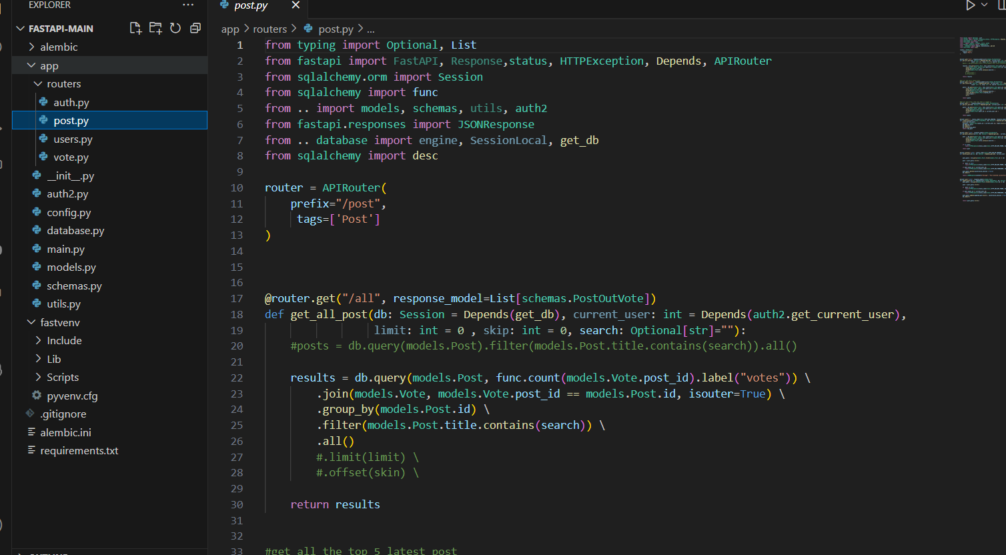Click the Python icon next to vote.py
The height and width of the screenshot is (555, 1006).
[x=43, y=157]
